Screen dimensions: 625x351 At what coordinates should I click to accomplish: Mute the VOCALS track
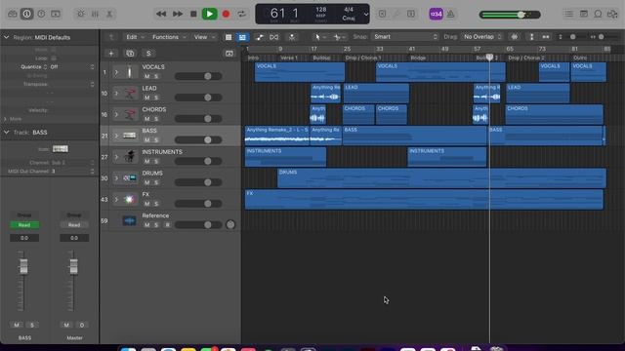(146, 76)
